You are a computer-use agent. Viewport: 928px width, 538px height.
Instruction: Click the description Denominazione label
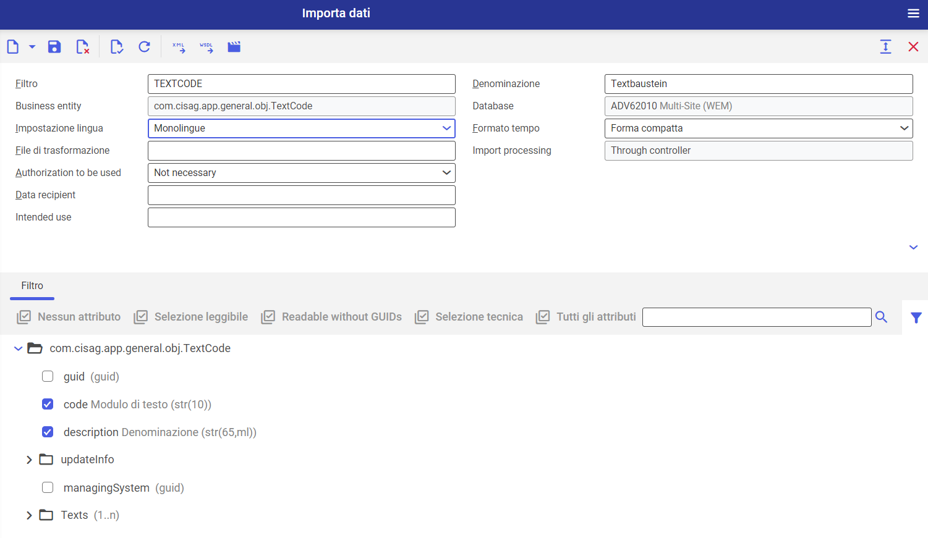tap(160, 432)
